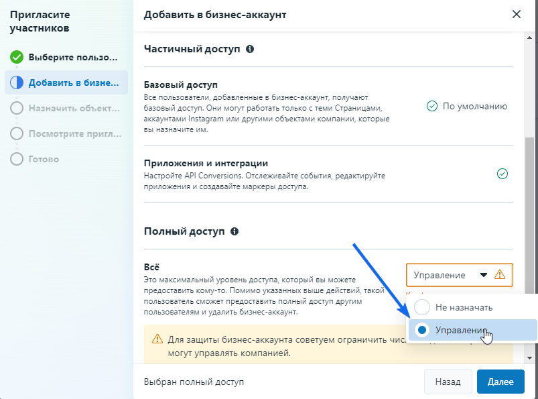The height and width of the screenshot is (399, 538).
Task: Click the half-filled step icon for Добавить в бизнес-аккаунт
Action: pyautogui.click(x=17, y=82)
